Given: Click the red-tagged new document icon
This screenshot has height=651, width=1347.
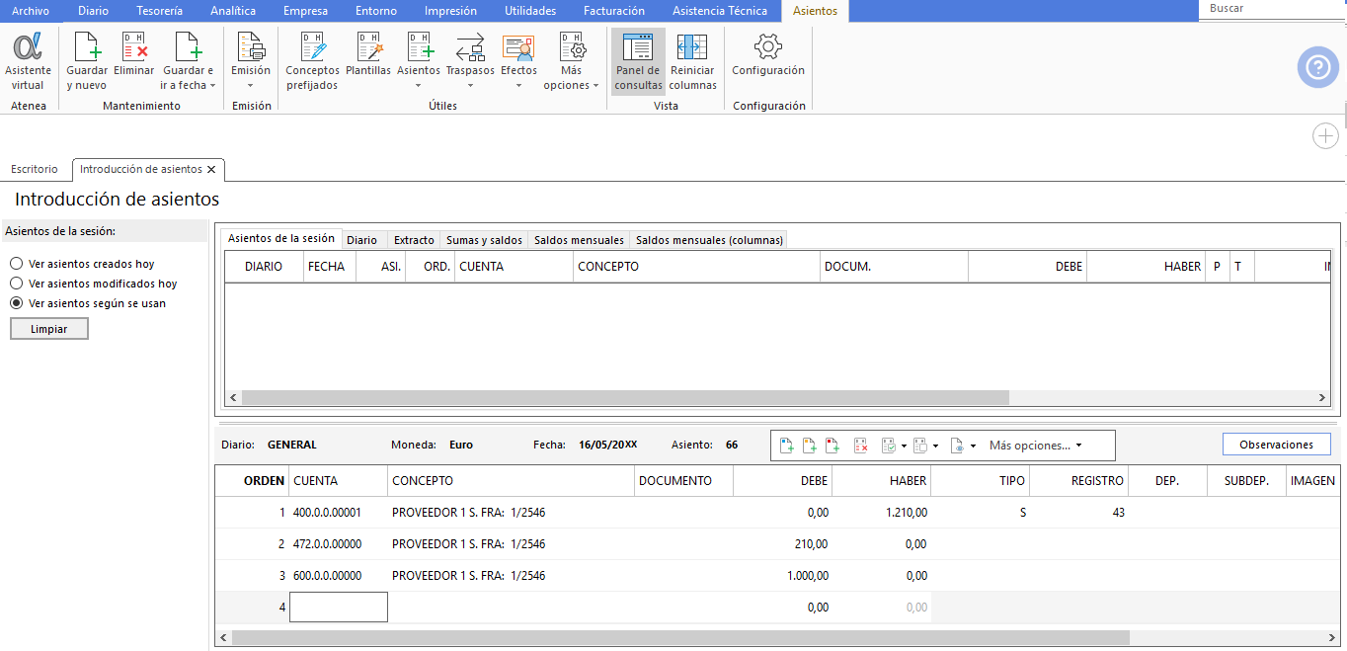Looking at the screenshot, I should click(x=832, y=446).
